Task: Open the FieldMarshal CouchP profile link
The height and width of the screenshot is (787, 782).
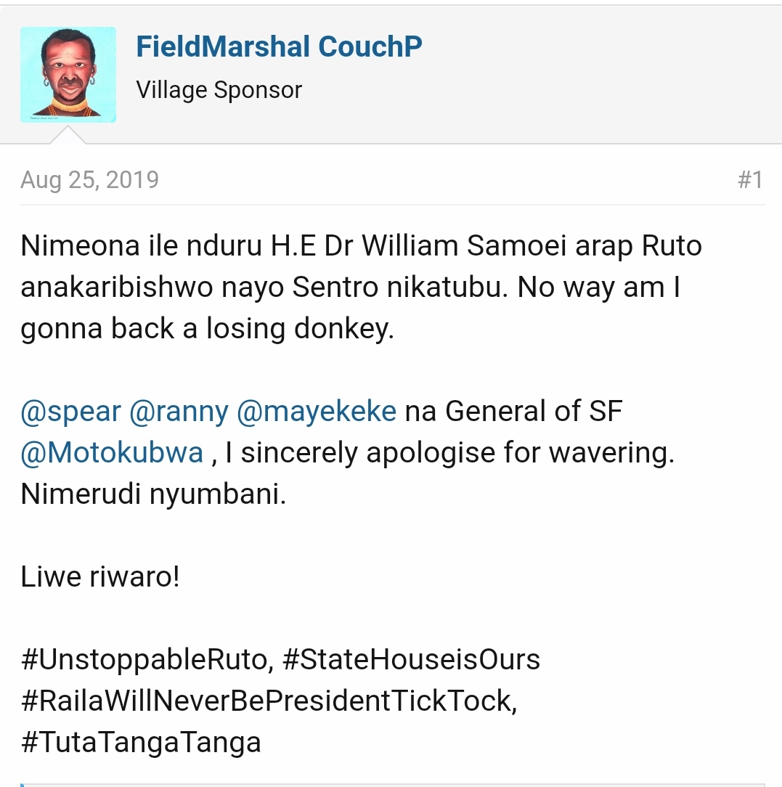Action: click(279, 47)
